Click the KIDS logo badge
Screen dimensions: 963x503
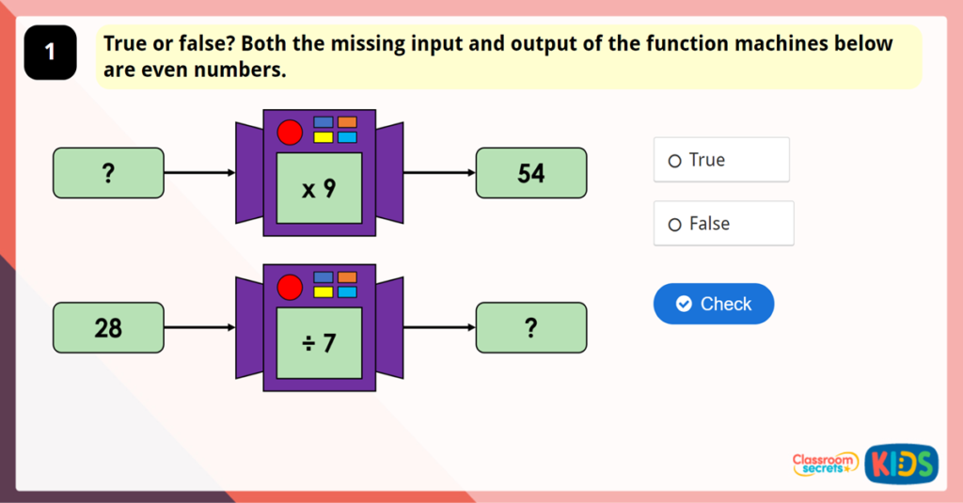pos(901,464)
